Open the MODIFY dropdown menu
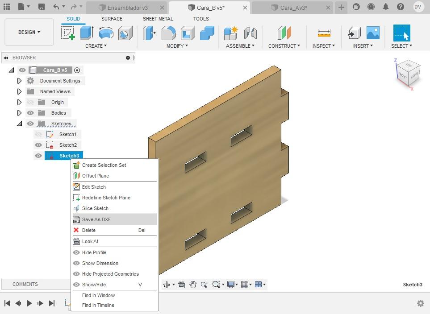 pyautogui.click(x=177, y=46)
